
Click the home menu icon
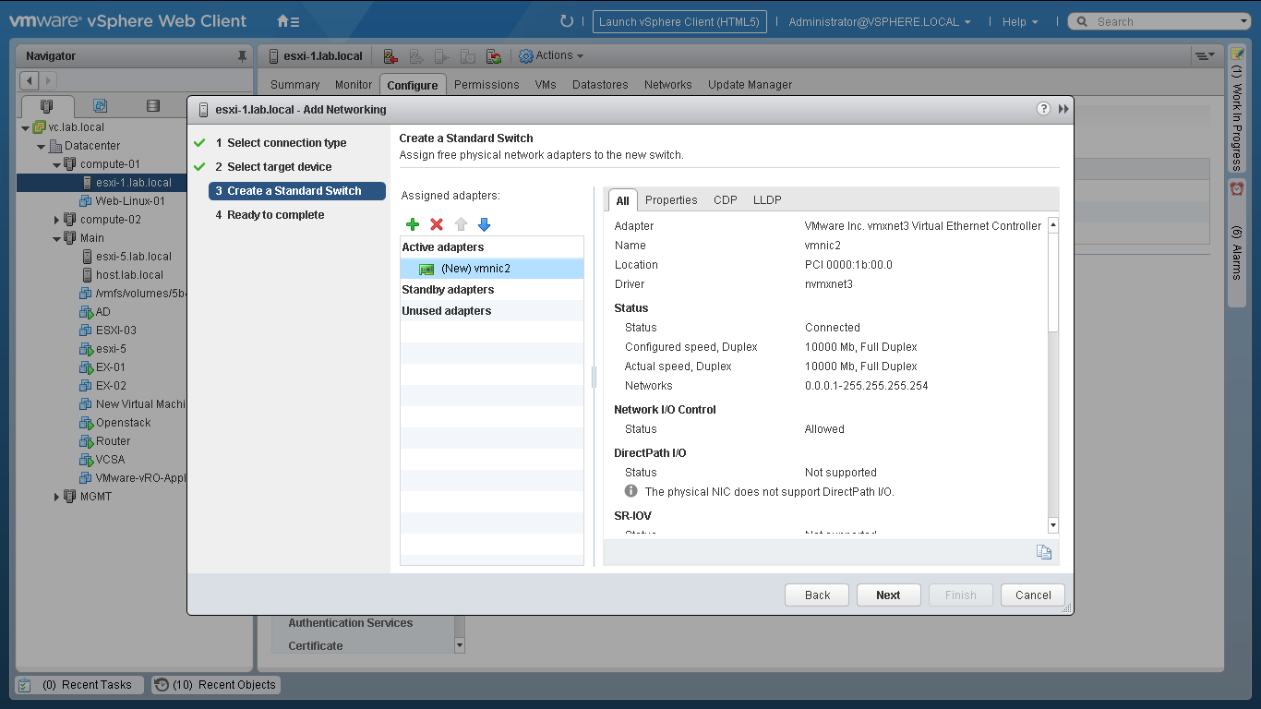tap(288, 21)
